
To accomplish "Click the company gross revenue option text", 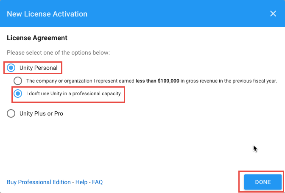I will point(151,81).
